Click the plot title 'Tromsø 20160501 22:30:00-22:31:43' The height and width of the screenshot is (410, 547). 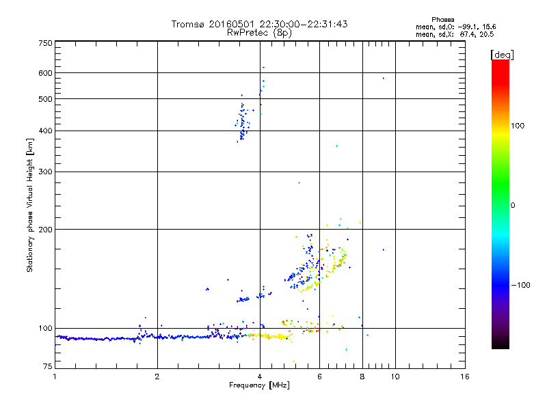pyautogui.click(x=259, y=24)
